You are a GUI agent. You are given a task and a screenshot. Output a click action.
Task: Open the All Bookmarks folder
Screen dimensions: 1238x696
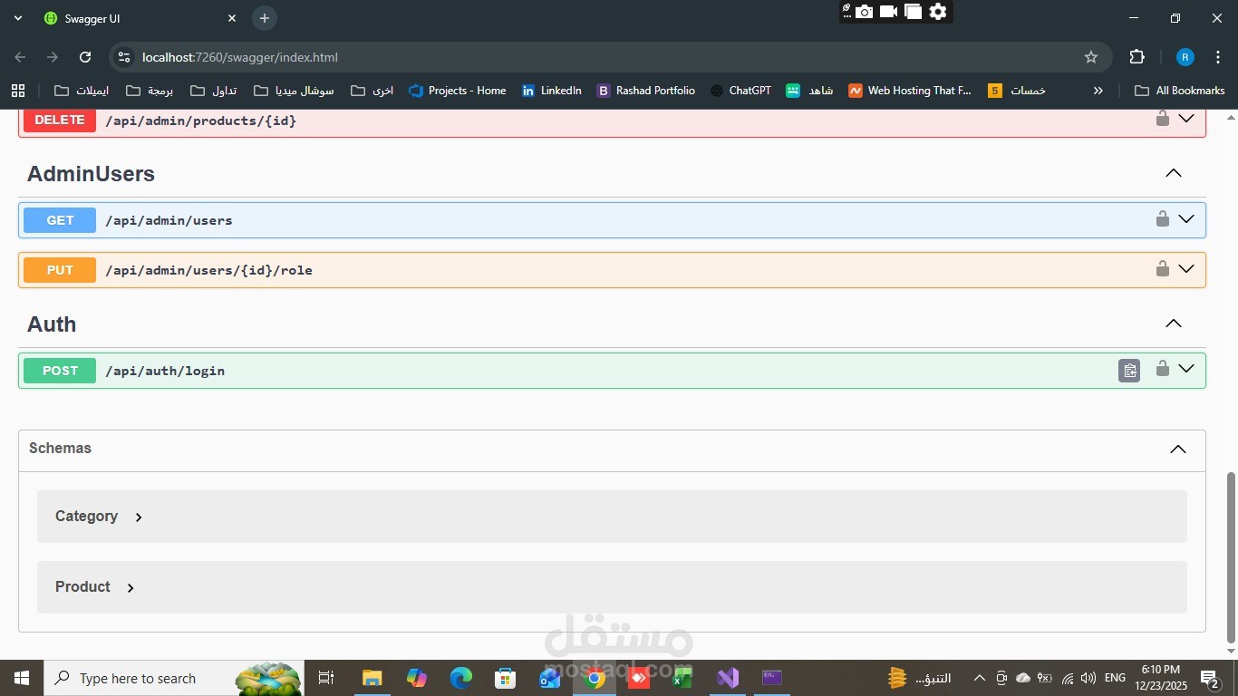coord(1180,91)
